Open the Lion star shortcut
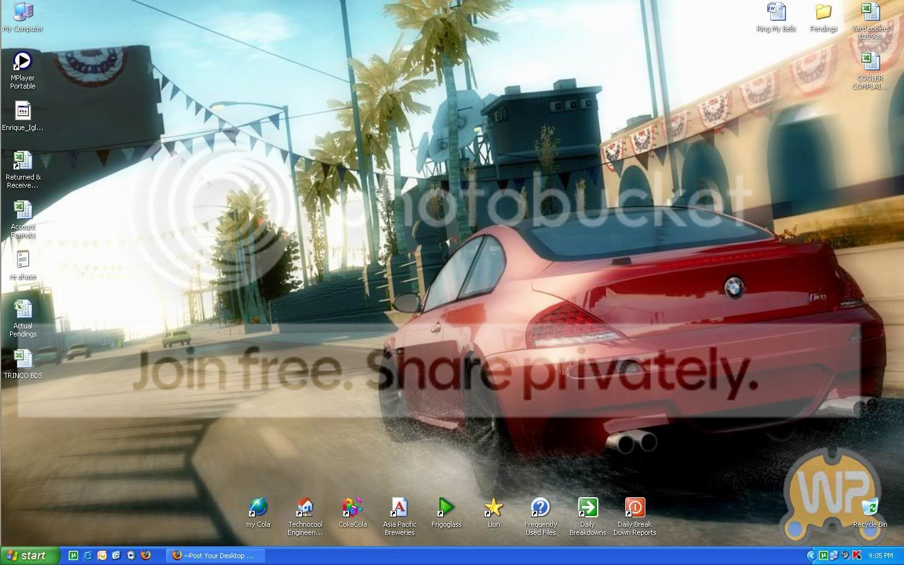Image resolution: width=904 pixels, height=565 pixels. [x=493, y=513]
